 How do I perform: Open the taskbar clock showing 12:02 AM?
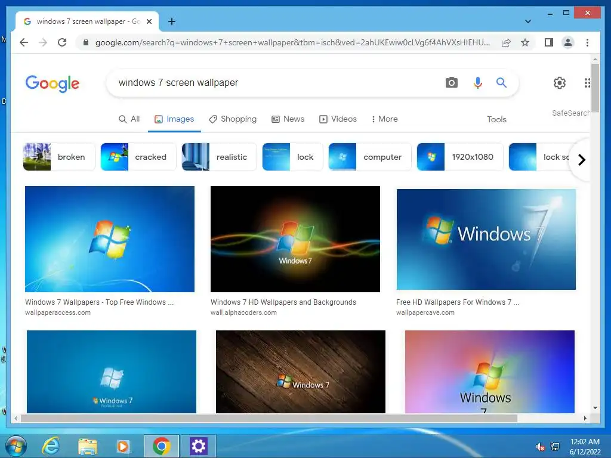tap(585, 447)
